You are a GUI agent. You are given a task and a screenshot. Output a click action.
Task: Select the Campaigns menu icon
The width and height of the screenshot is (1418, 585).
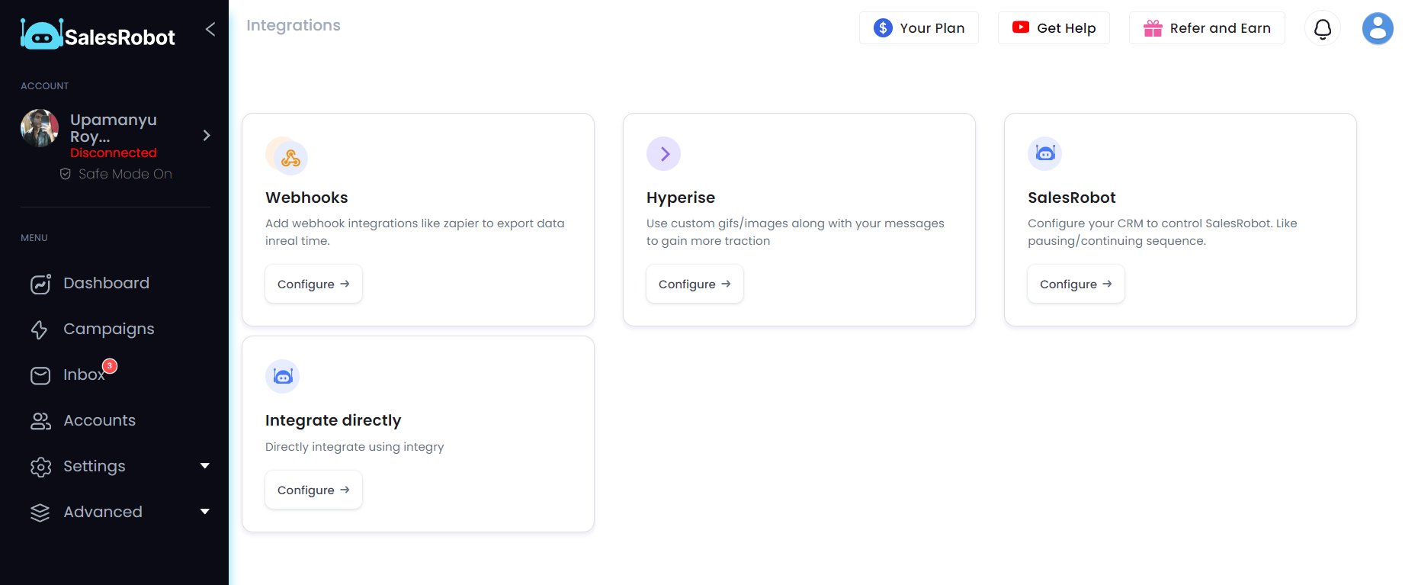point(40,329)
